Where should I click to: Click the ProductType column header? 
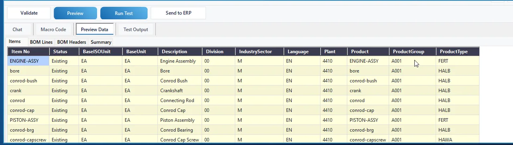(x=457, y=52)
